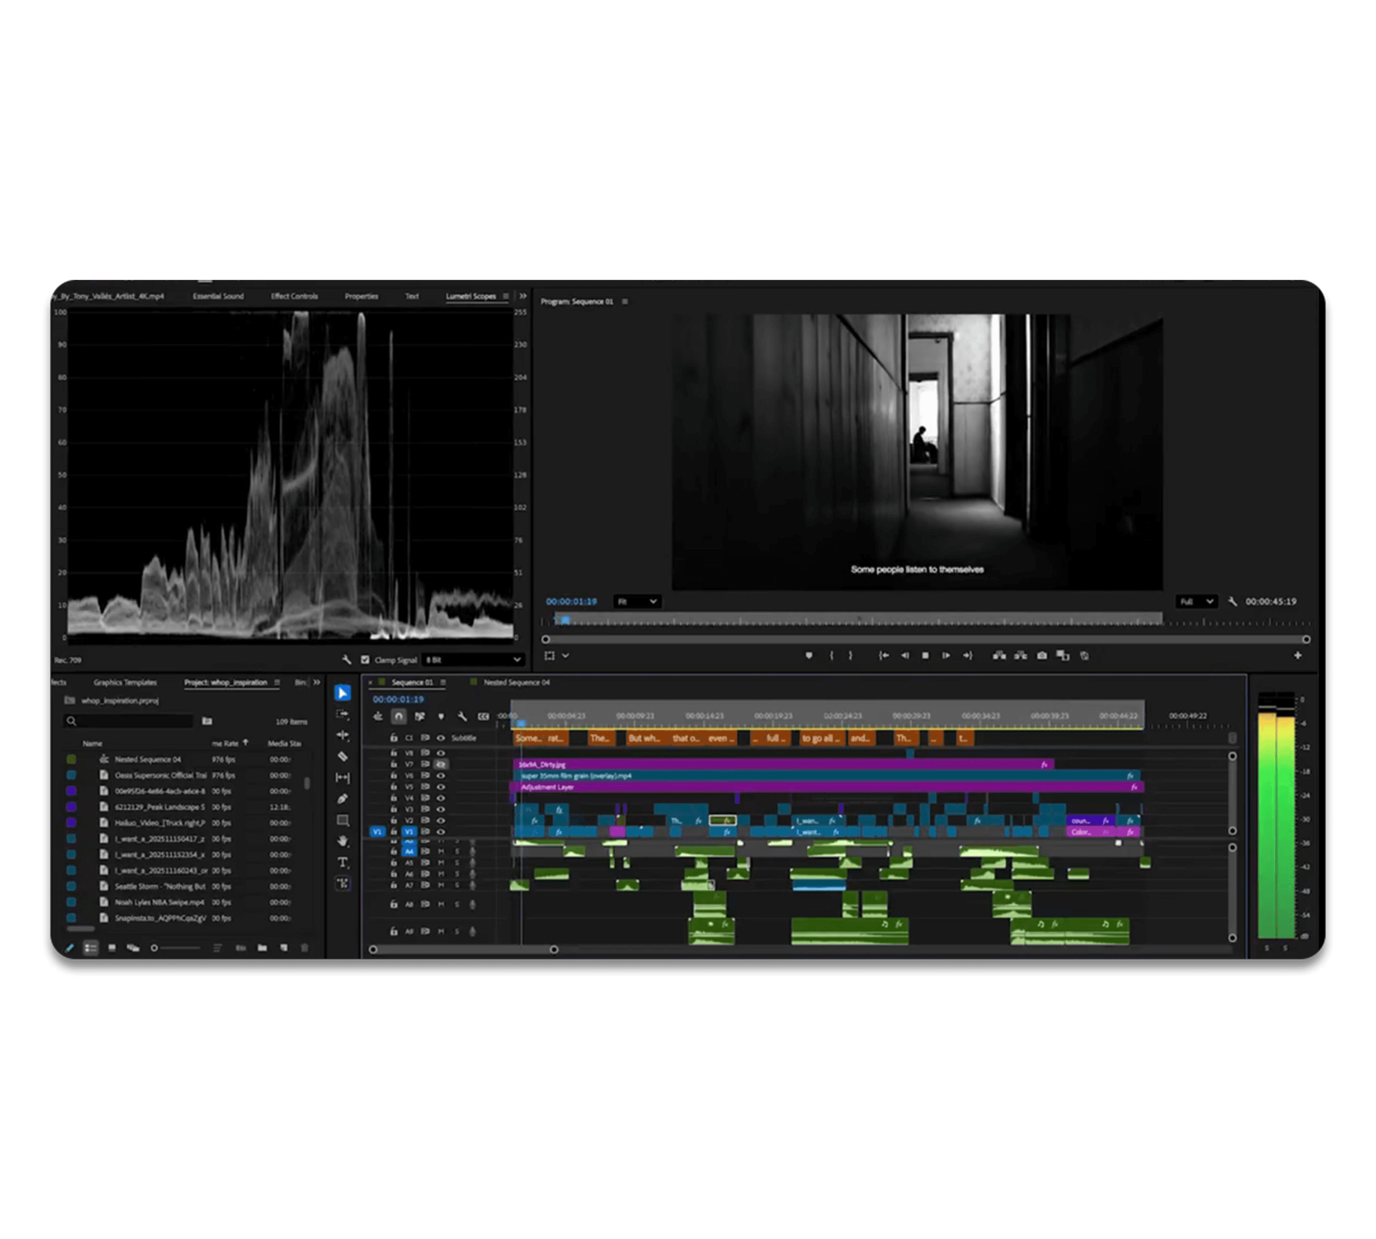Click the Mark In button
Image resolution: width=1376 pixels, height=1239 pixels.
click(x=832, y=656)
